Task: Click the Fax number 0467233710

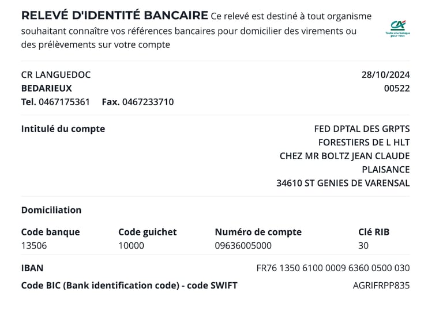Action: (x=148, y=102)
